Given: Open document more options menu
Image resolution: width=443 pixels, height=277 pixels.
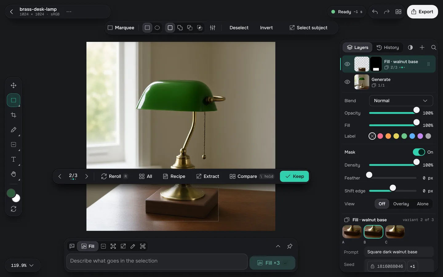Looking at the screenshot, I should (x=69, y=12).
